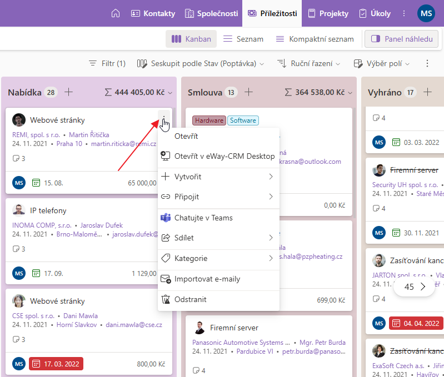444x377 pixels.
Task: Open Martin Řitička contact link
Action: tap(89, 135)
